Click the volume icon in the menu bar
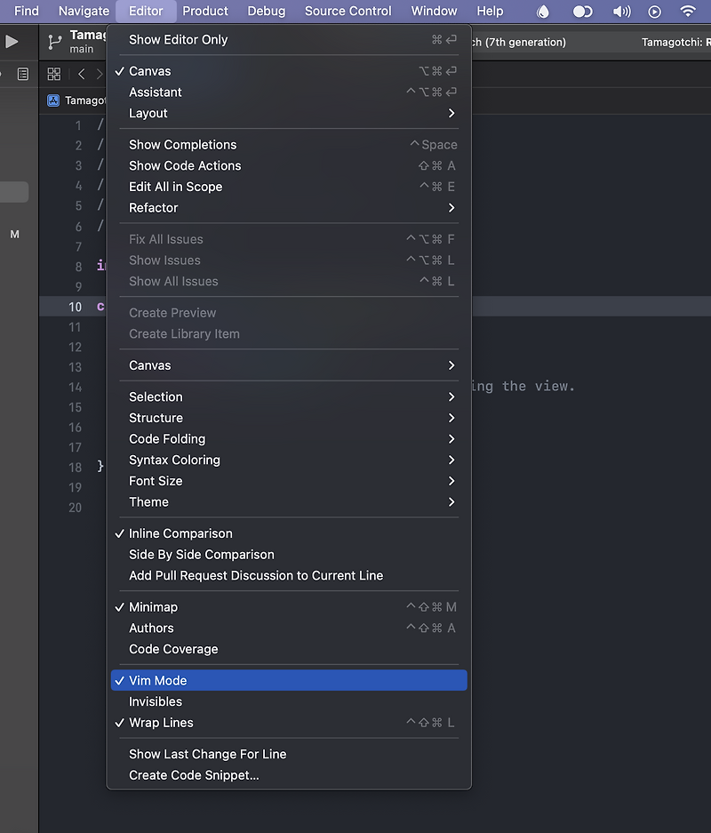This screenshot has width=711, height=833. coord(621,12)
